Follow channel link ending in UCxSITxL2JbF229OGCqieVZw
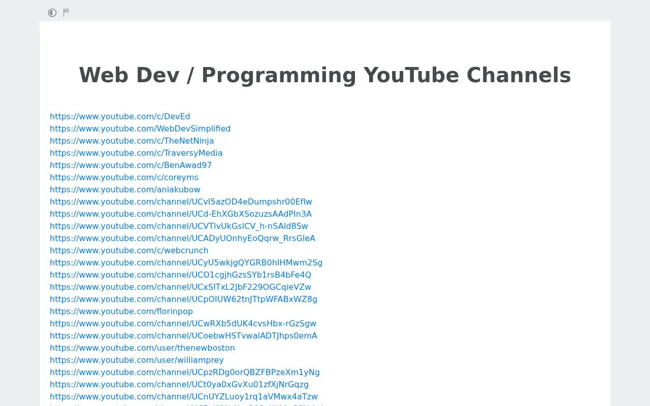Screen dimensions: 650x406 pyautogui.click(x=180, y=287)
